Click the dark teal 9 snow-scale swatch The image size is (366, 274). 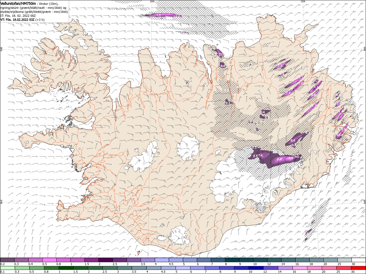(x=232, y=260)
